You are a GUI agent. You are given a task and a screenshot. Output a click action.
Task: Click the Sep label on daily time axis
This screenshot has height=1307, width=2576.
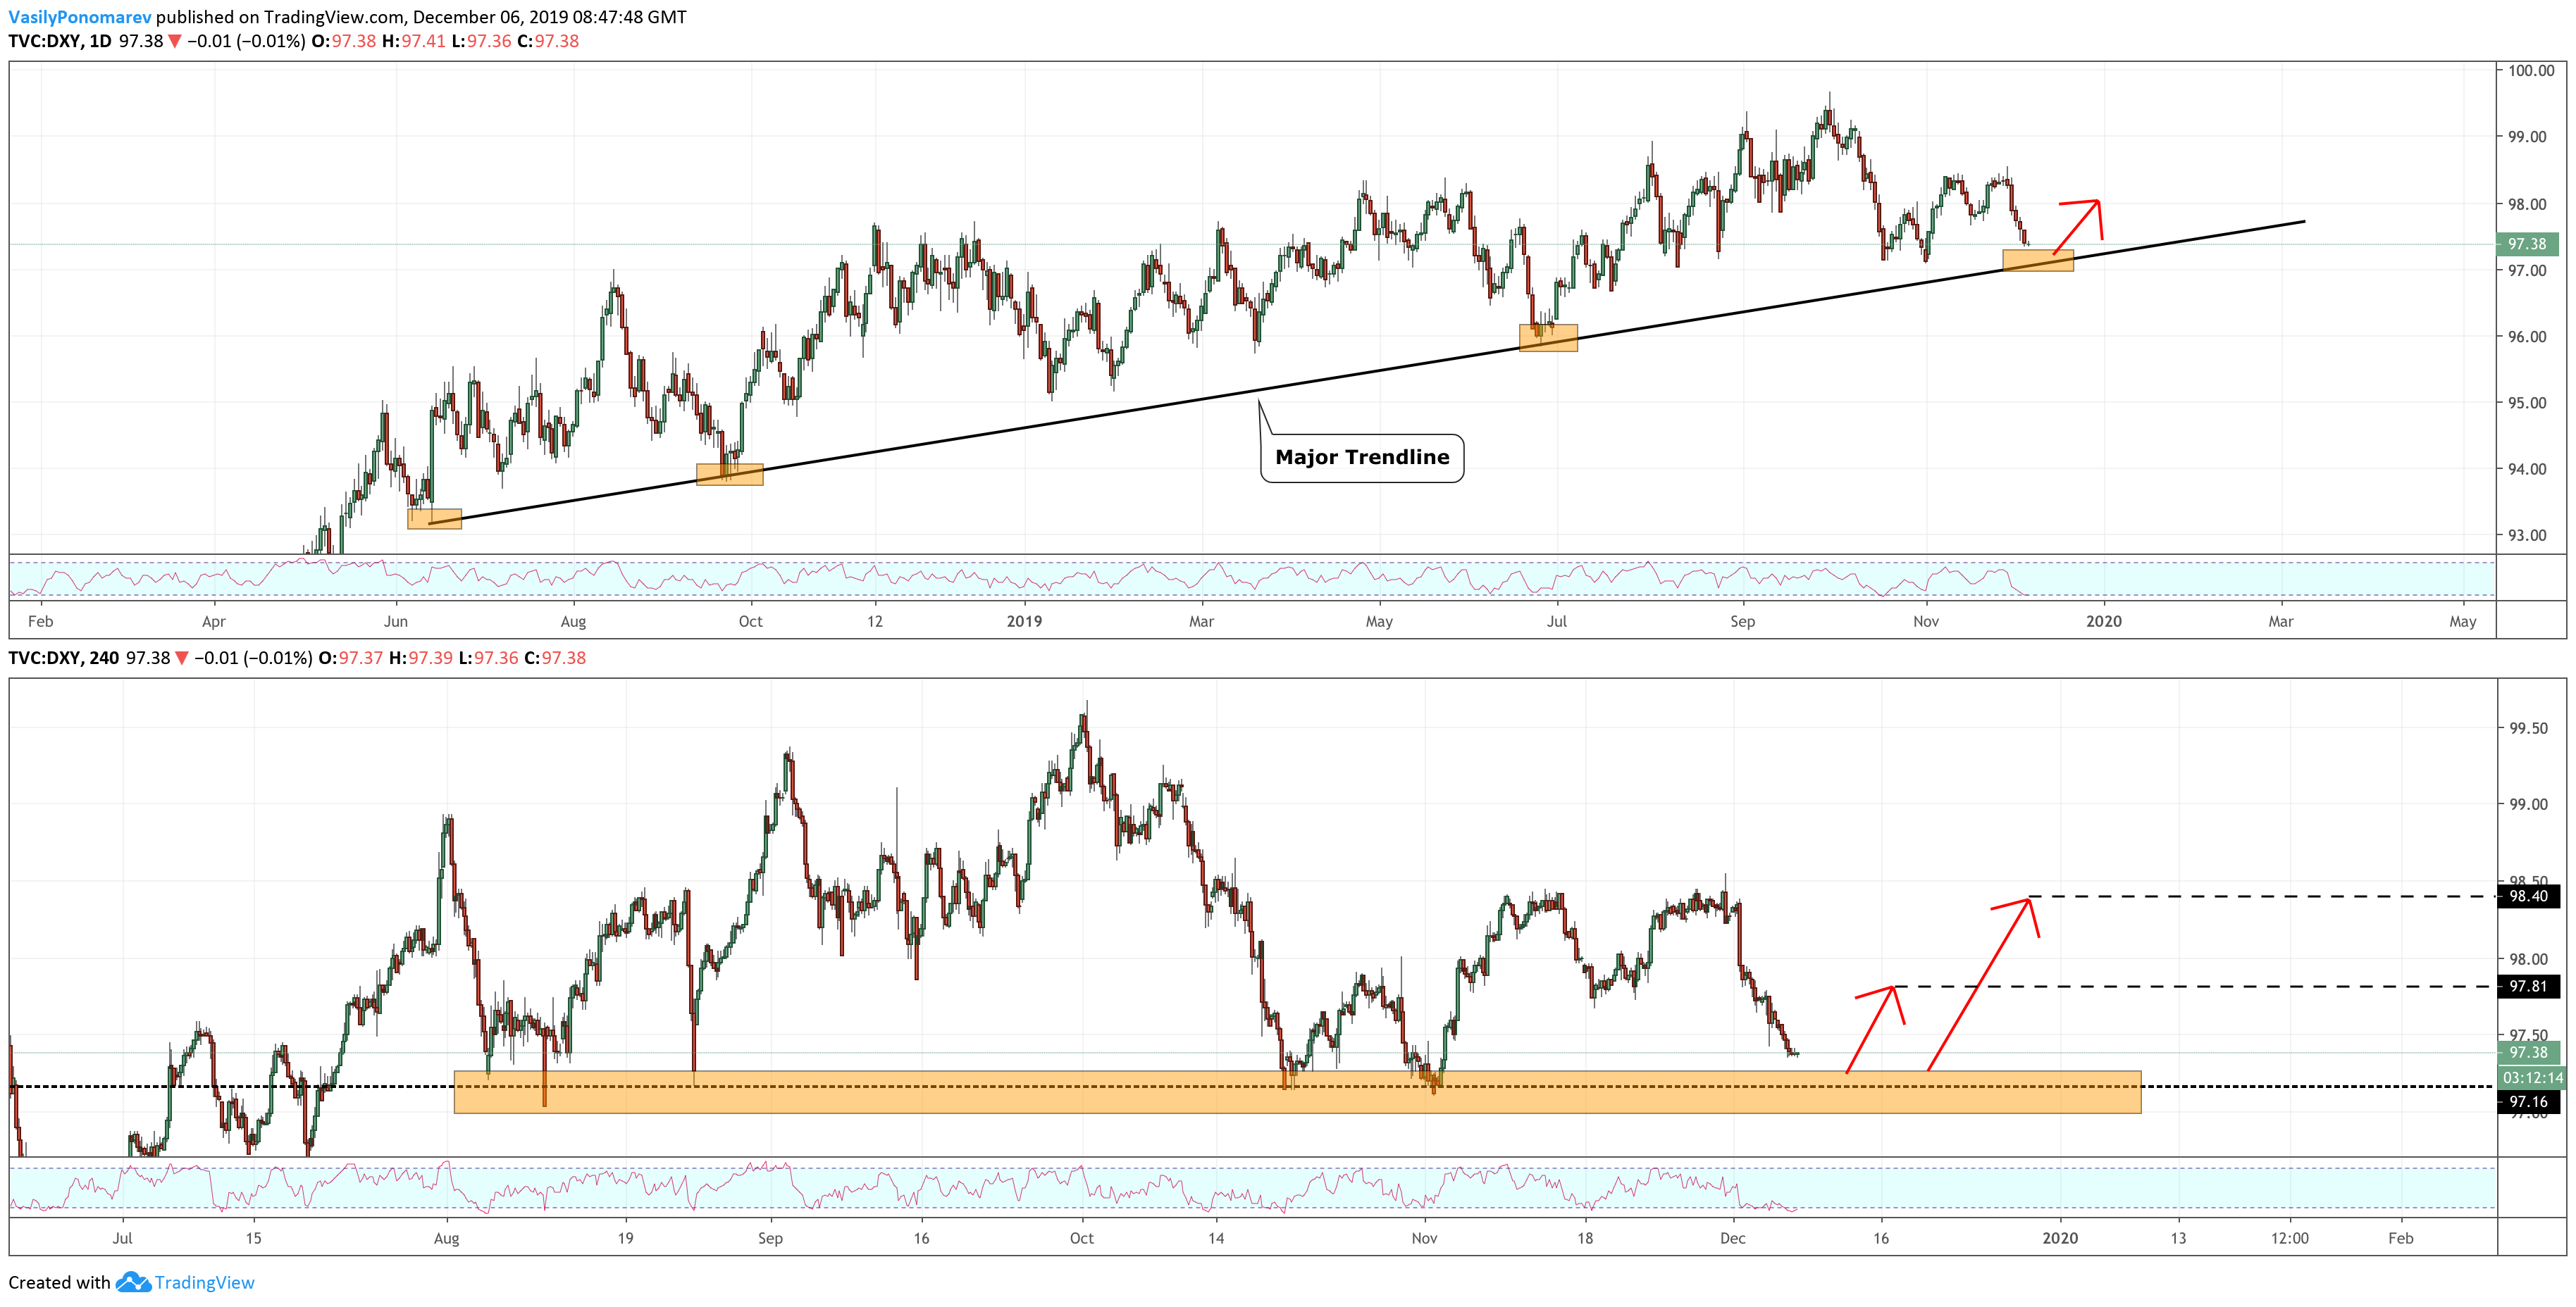1743,622
